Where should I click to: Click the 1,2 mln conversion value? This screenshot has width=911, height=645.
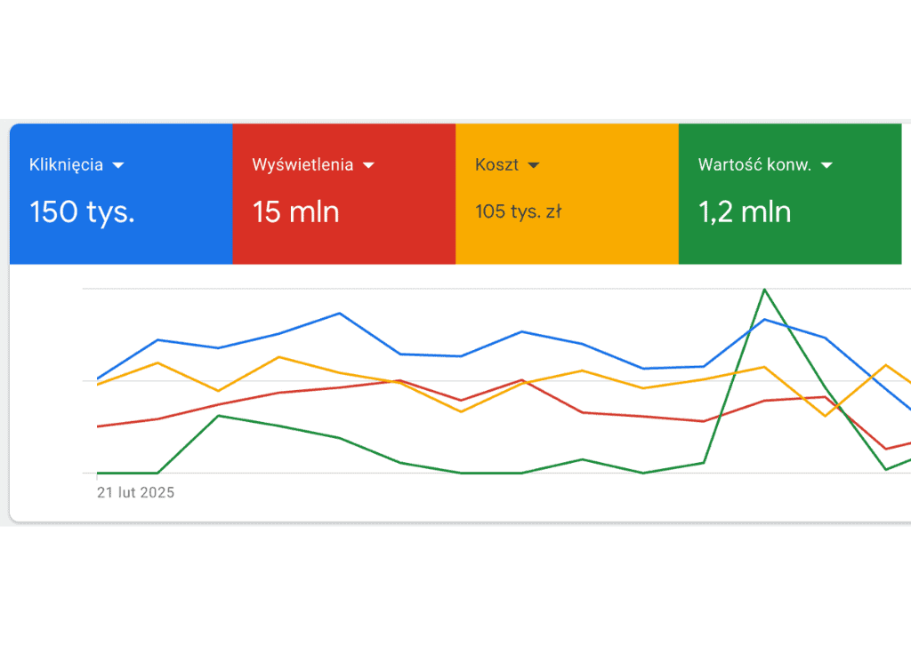click(x=745, y=212)
